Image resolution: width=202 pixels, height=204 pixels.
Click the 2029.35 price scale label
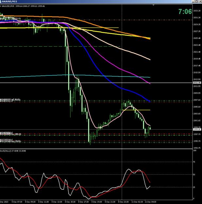[197, 24]
